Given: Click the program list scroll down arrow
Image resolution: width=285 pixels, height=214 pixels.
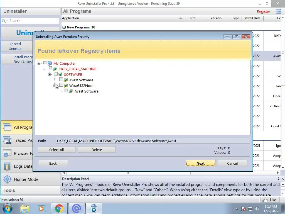Looking at the screenshot, I should coord(283,167).
